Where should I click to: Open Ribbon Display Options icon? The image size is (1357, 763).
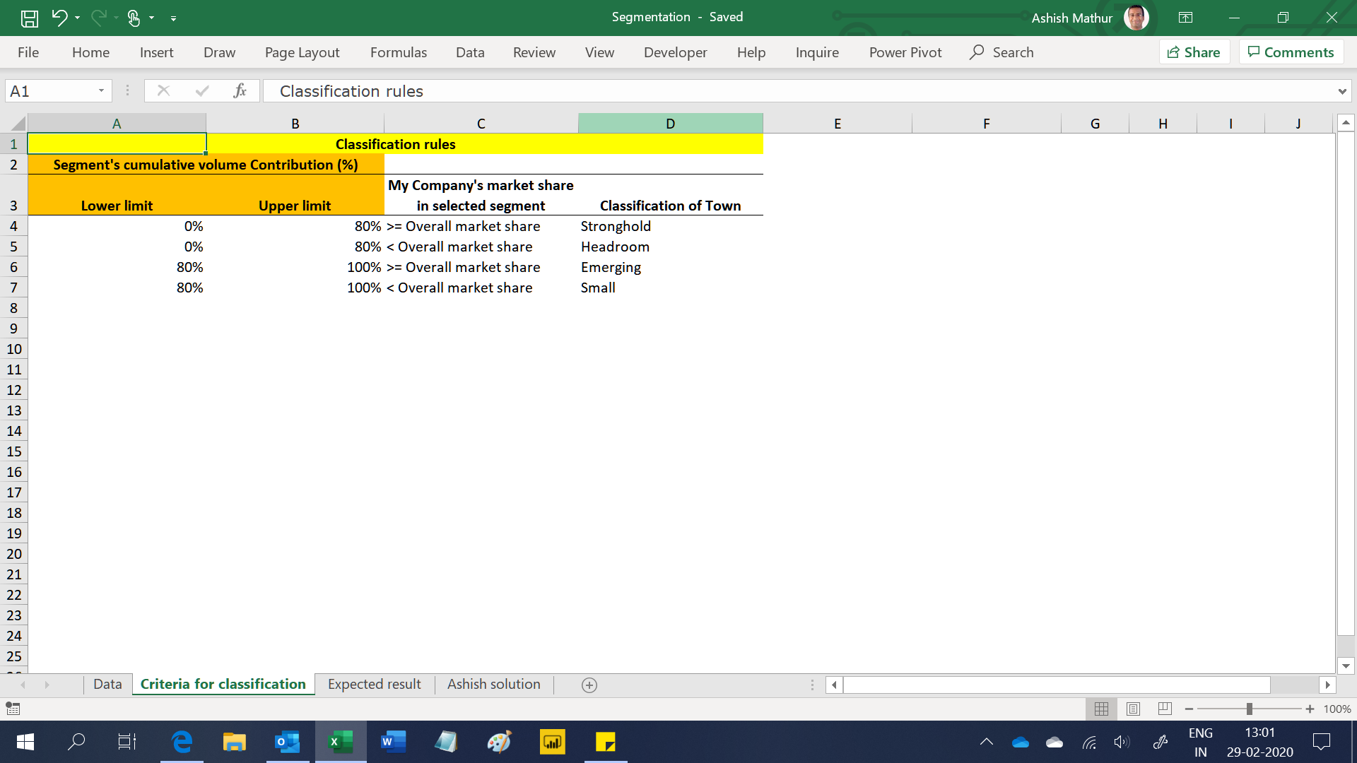coord(1185,18)
